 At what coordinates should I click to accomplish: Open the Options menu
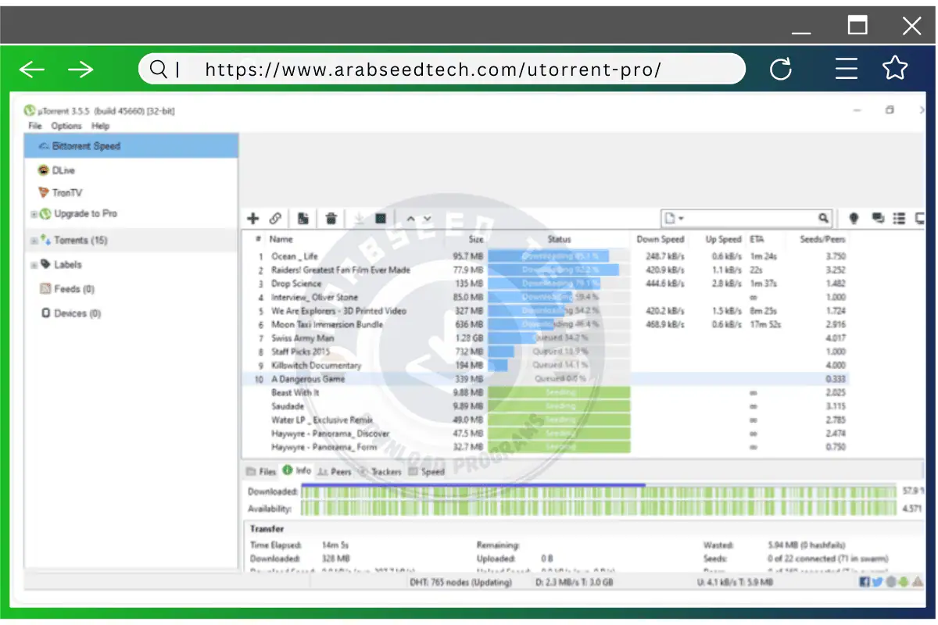pos(66,126)
